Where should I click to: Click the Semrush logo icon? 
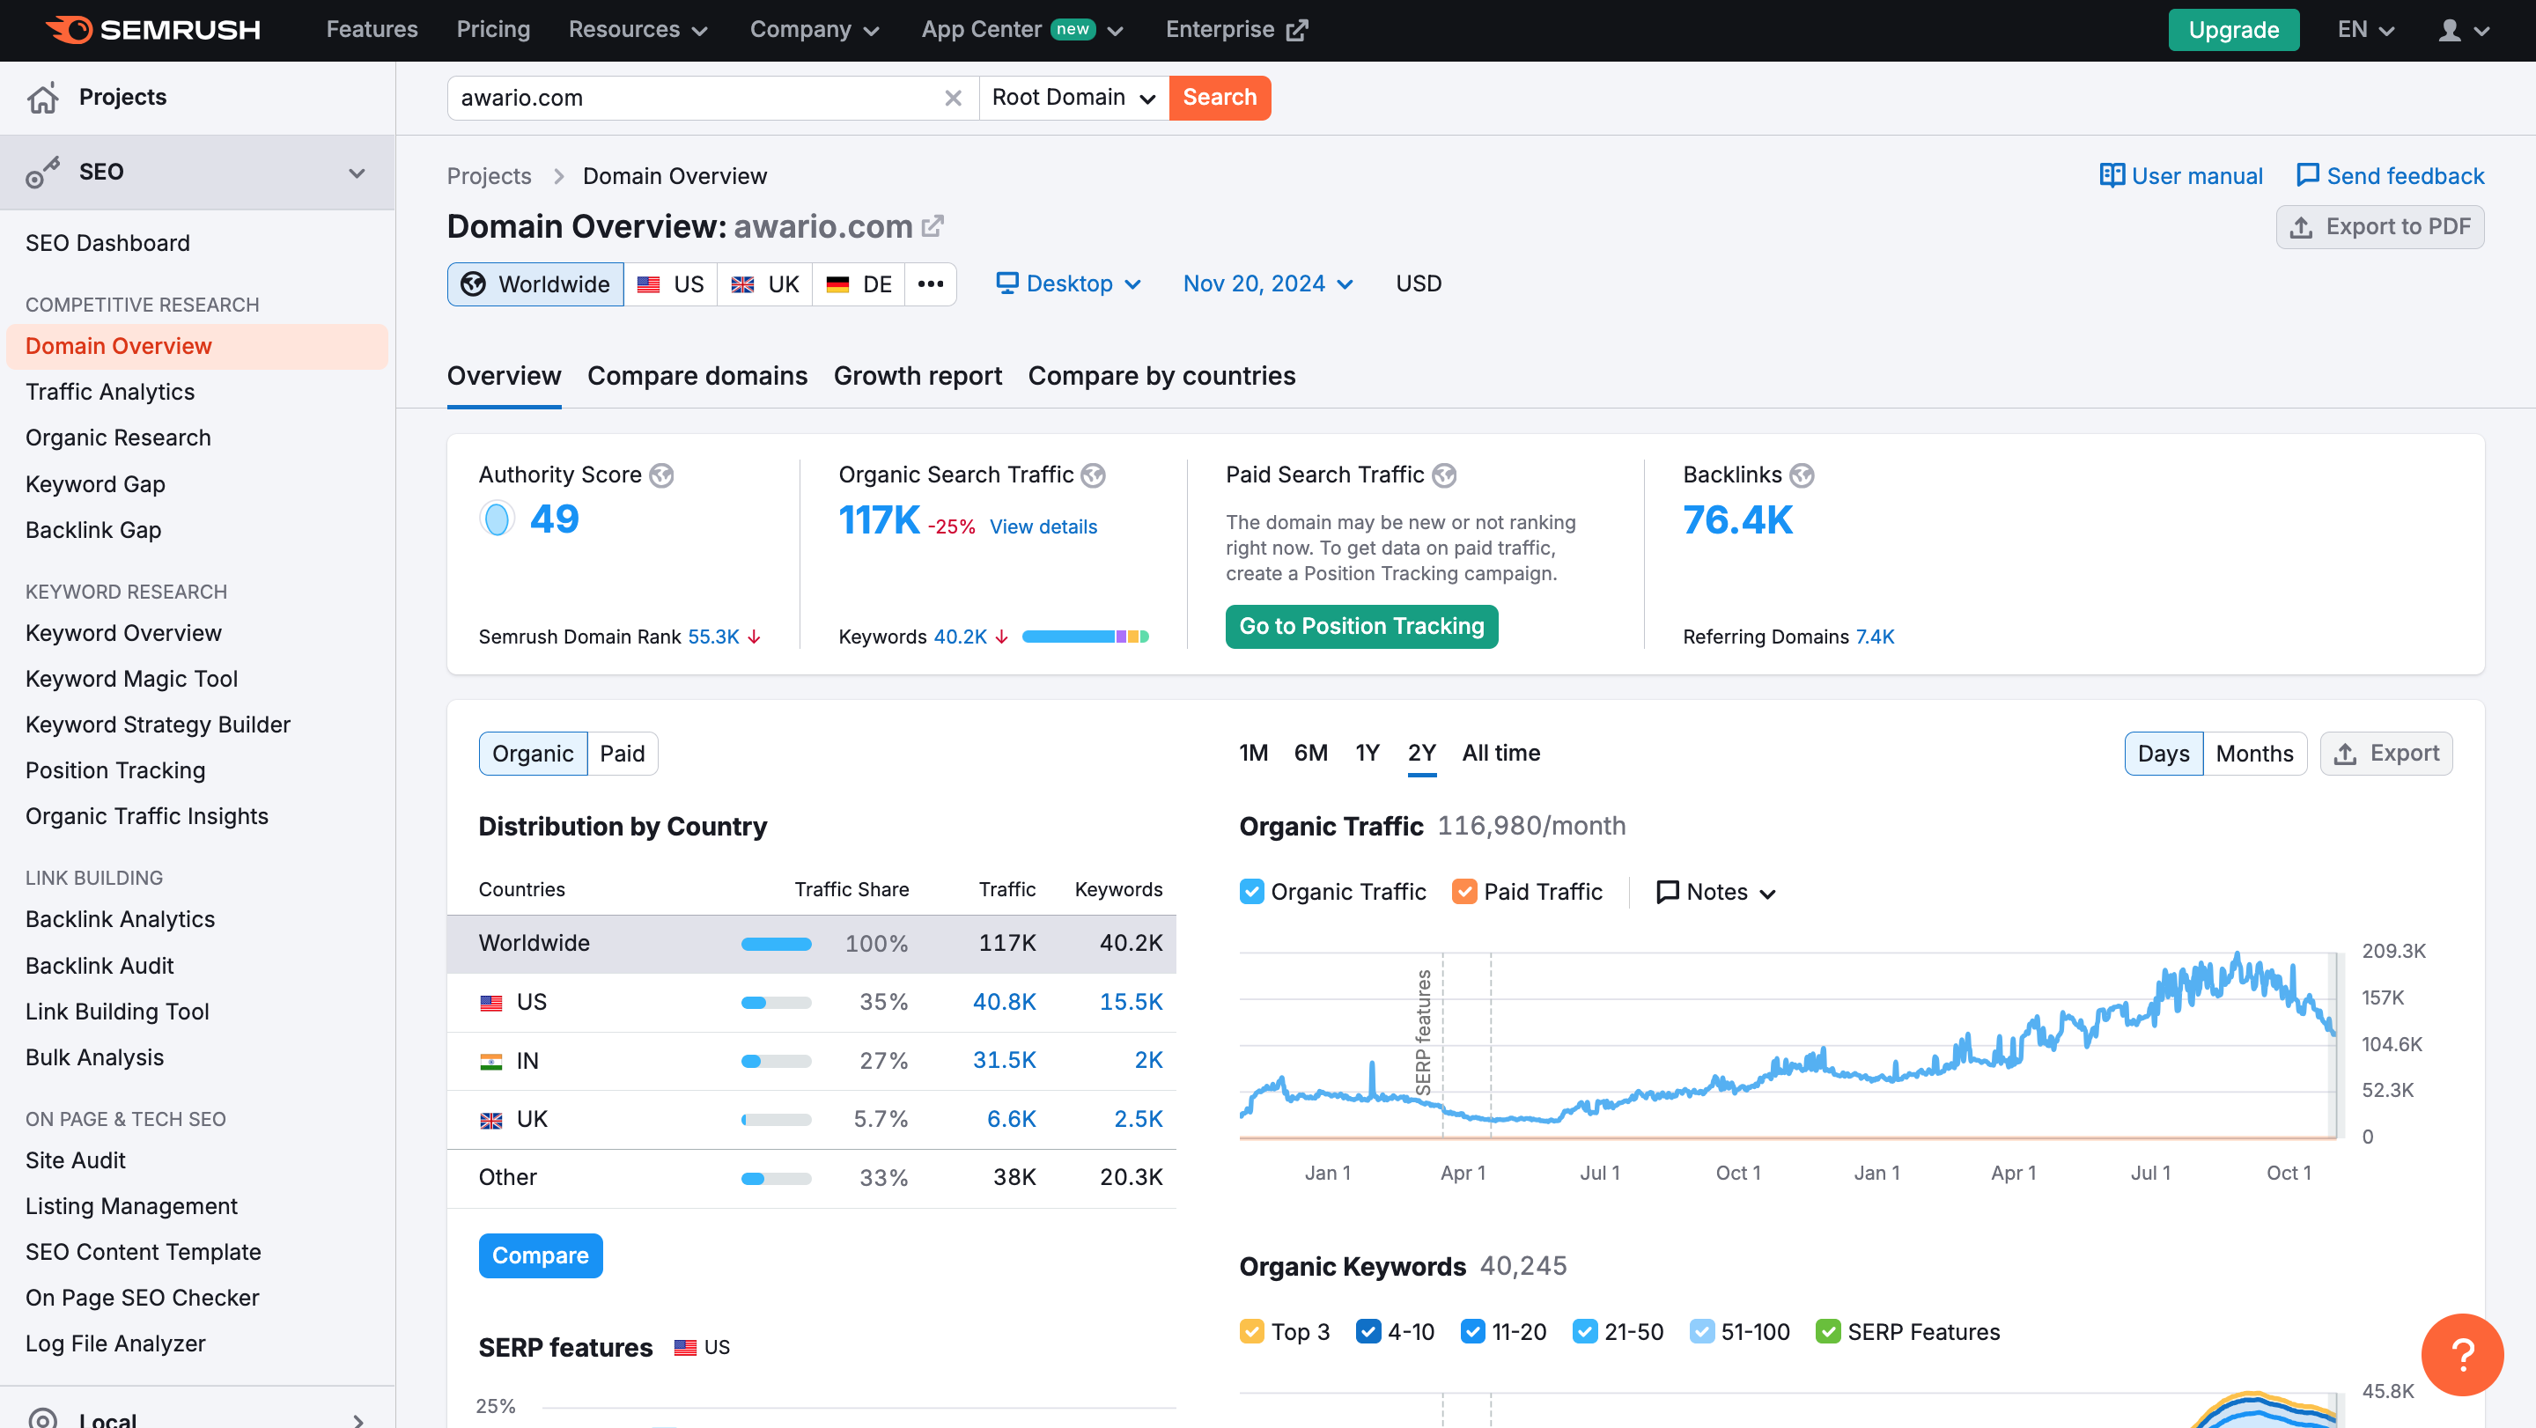pyautogui.click(x=69, y=30)
